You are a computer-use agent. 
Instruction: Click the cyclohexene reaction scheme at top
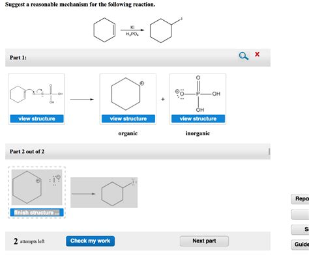click(138, 30)
